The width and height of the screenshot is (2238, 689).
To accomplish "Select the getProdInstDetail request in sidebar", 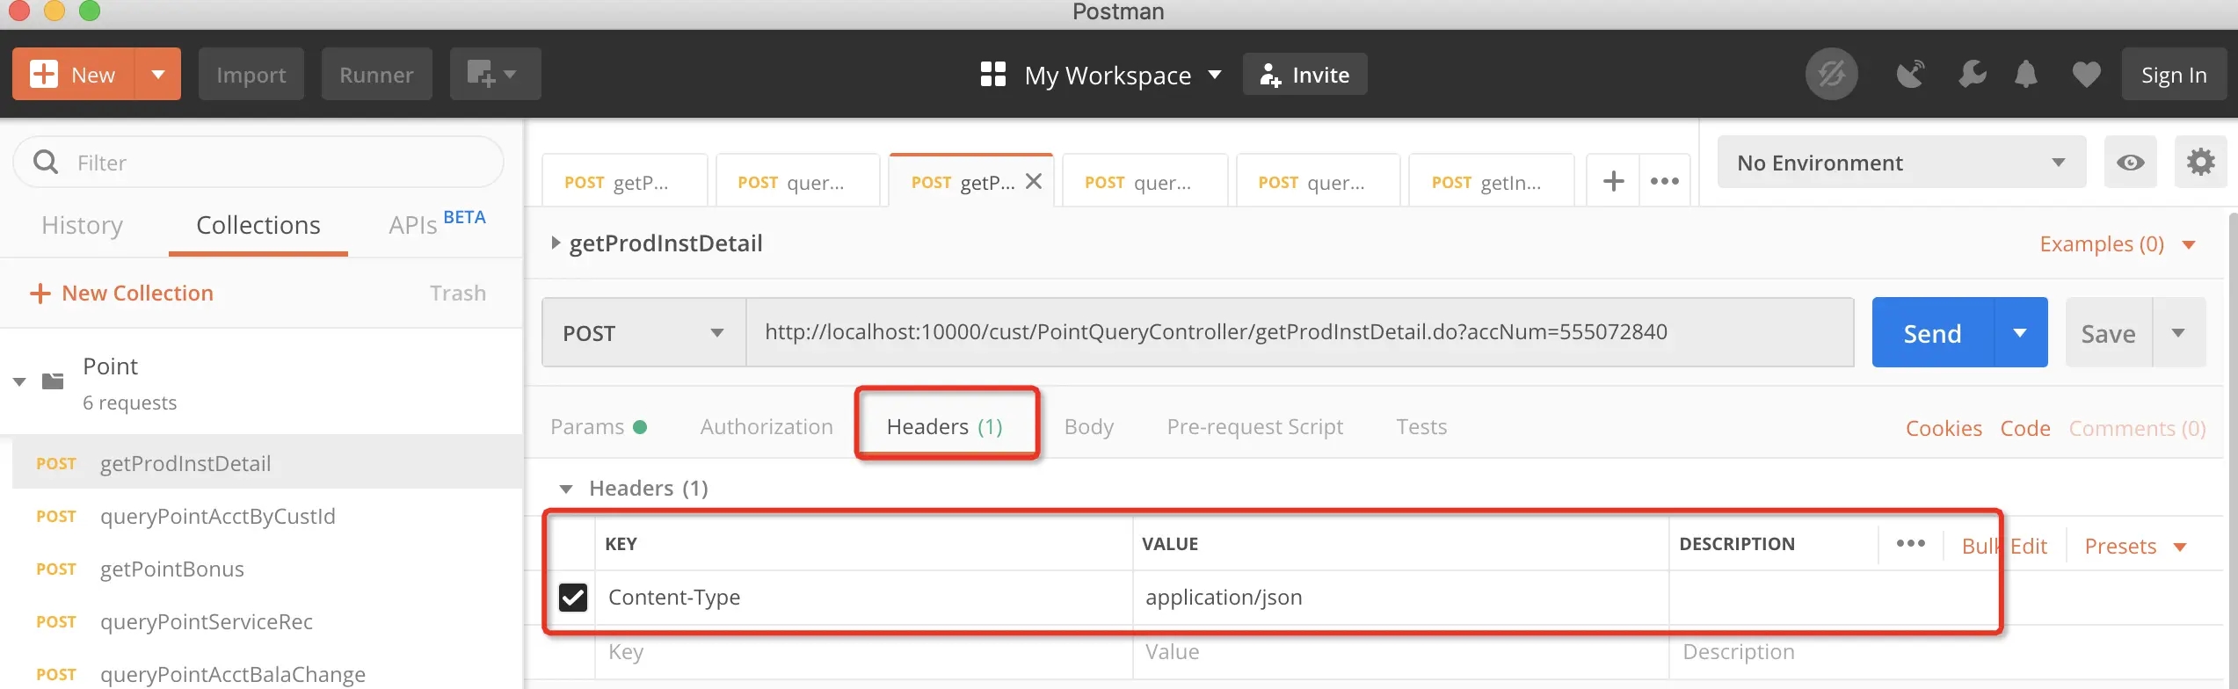I will (267, 462).
